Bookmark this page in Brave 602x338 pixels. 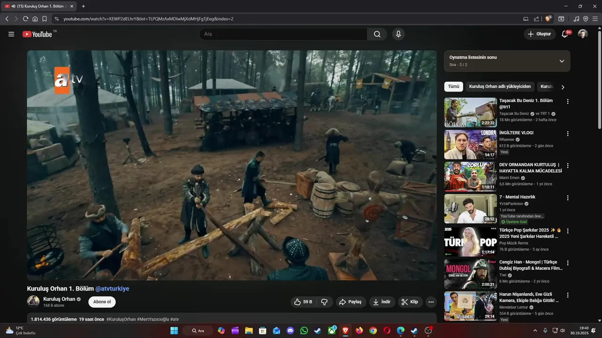click(x=44, y=19)
